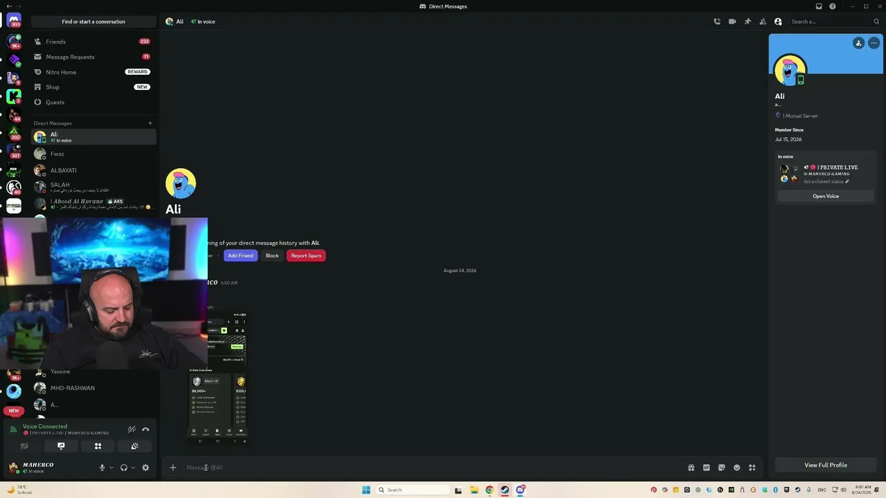Toggle the microphone mute

[x=102, y=468]
